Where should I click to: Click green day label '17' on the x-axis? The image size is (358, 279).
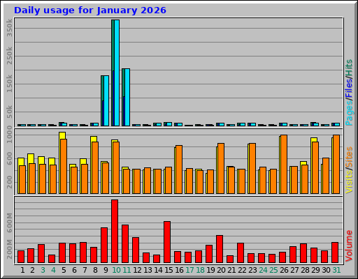(189, 270)
